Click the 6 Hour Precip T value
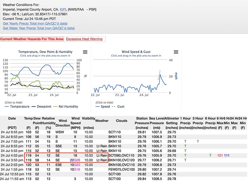 tap(210, 155)
